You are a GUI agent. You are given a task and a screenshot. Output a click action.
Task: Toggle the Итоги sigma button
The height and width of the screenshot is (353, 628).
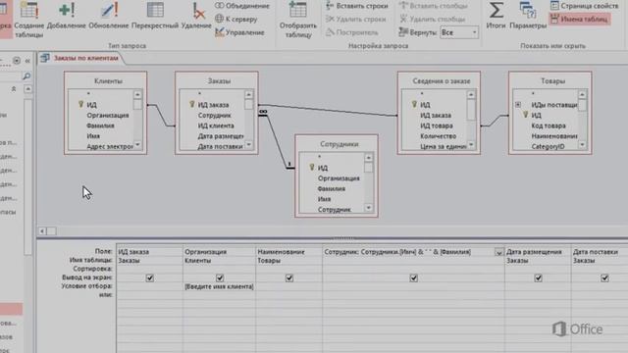pyautogui.click(x=496, y=16)
